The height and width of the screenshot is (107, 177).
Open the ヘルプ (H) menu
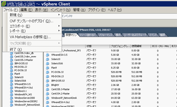(115, 10)
